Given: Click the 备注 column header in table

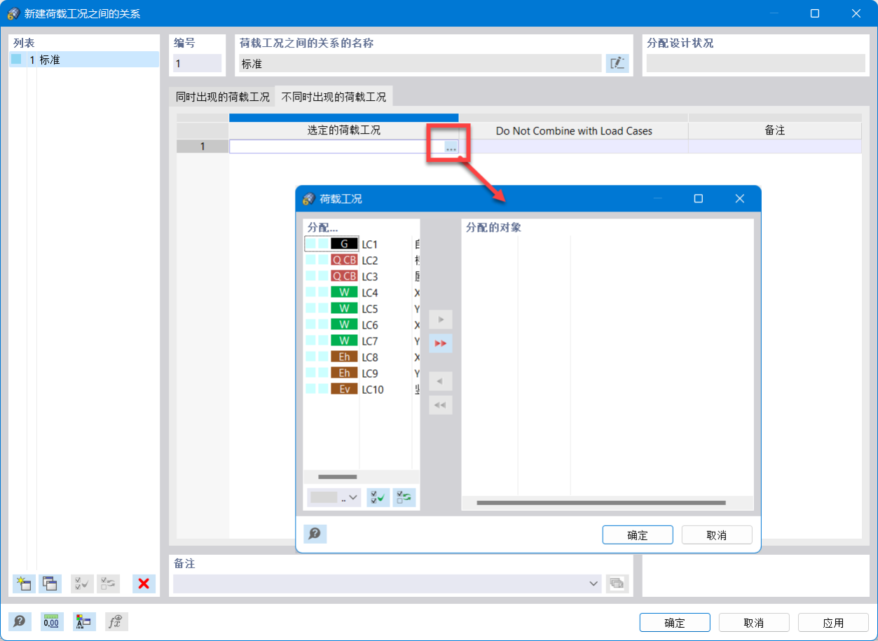Looking at the screenshot, I should pyautogui.click(x=775, y=130).
